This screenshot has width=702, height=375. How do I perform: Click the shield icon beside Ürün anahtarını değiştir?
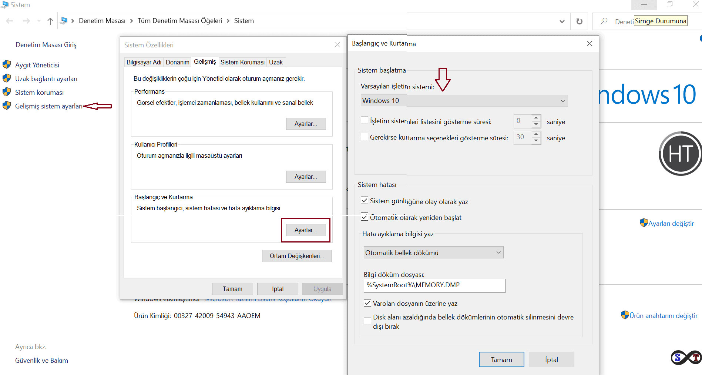click(x=625, y=315)
